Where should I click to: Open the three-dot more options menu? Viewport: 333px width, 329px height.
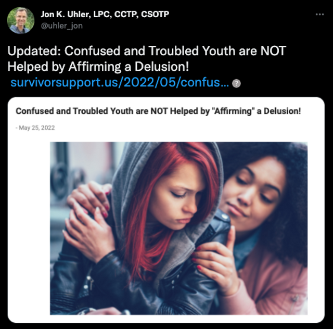[x=319, y=14]
